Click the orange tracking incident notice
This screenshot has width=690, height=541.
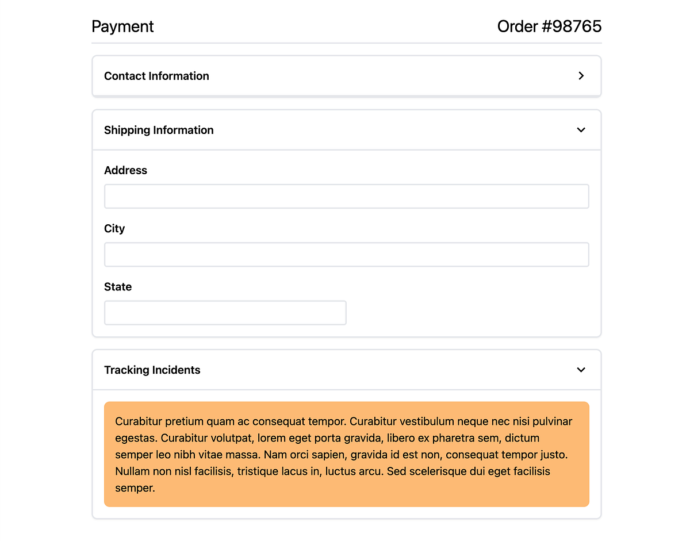tap(345, 454)
